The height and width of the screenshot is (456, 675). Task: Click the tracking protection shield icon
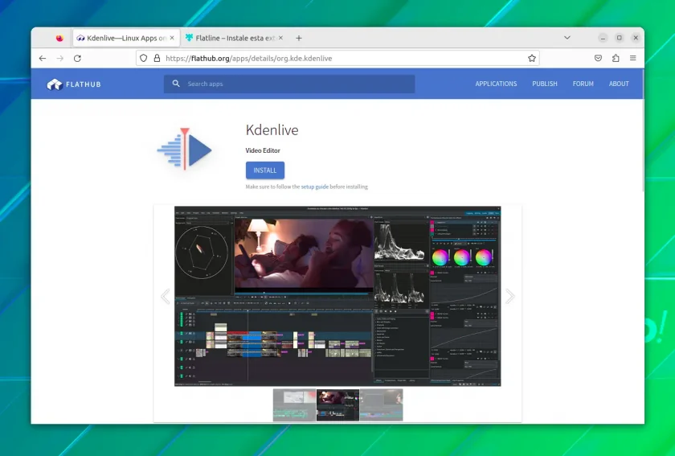pyautogui.click(x=143, y=58)
